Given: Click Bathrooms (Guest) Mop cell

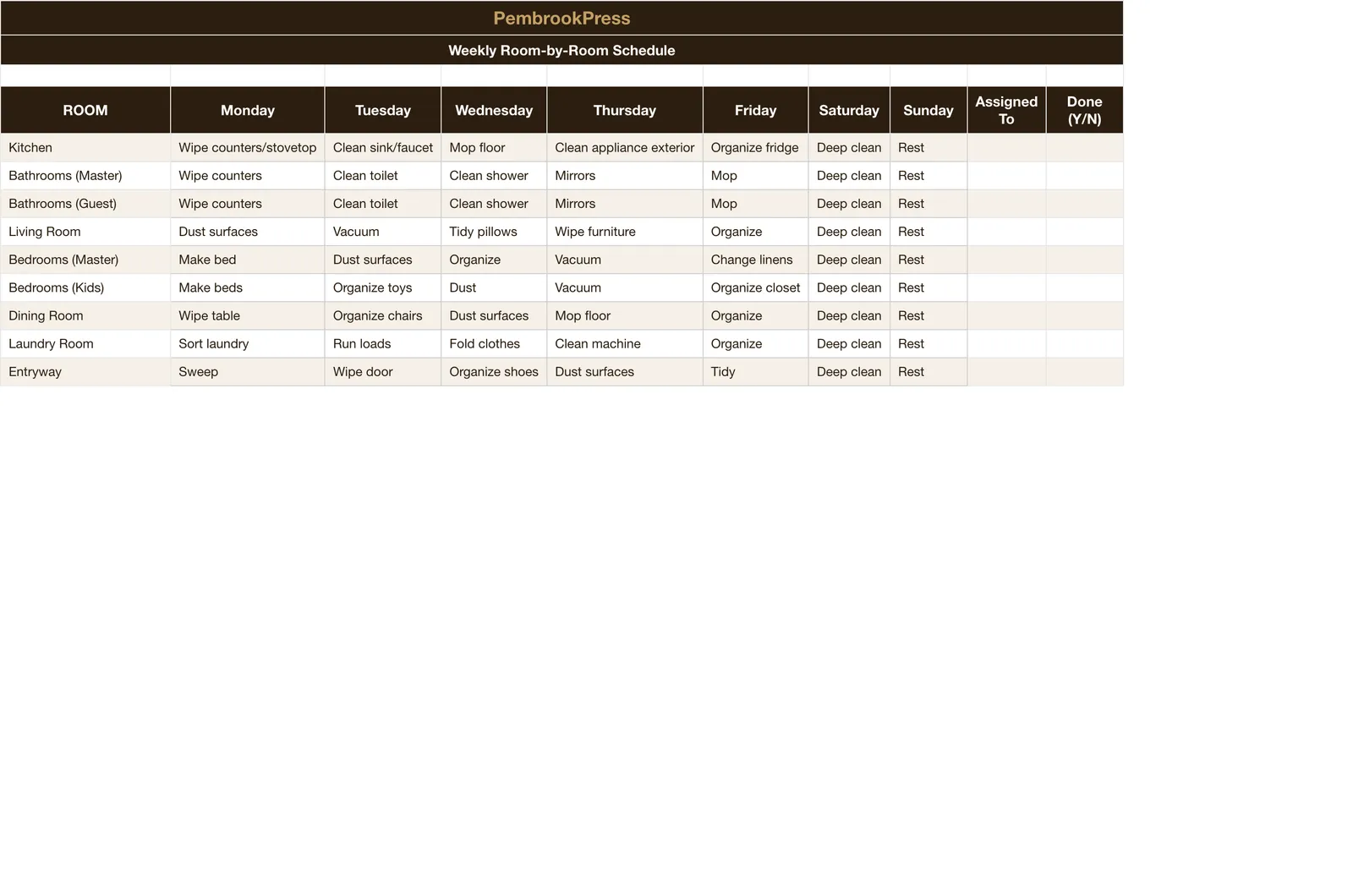Looking at the screenshot, I should tap(755, 203).
